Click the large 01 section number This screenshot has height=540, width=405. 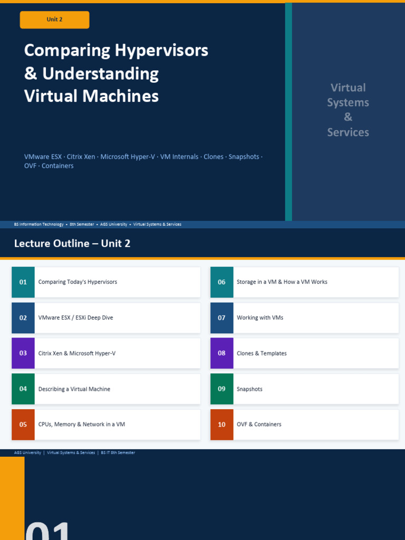click(x=48, y=531)
